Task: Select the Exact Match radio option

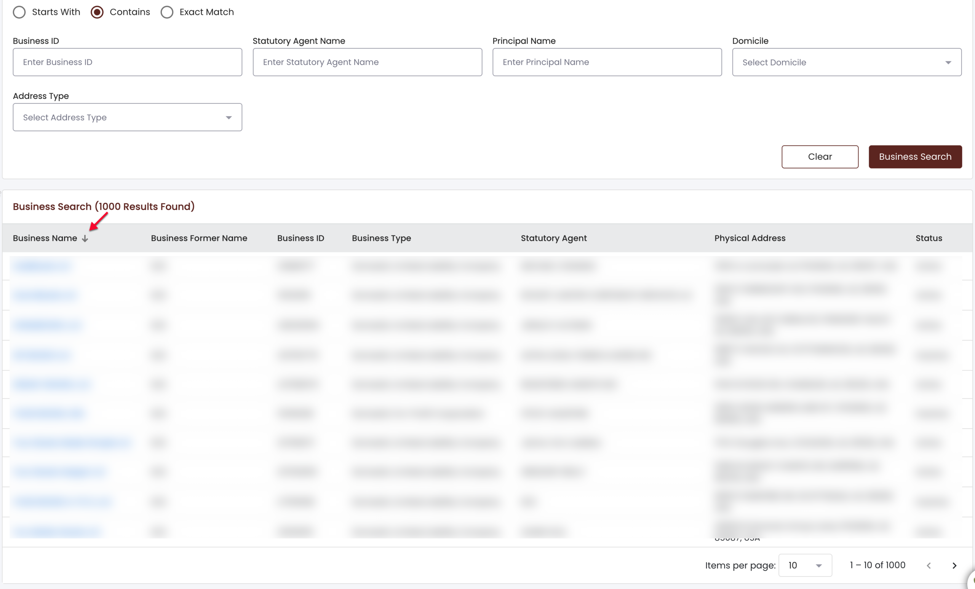Action: pyautogui.click(x=167, y=12)
